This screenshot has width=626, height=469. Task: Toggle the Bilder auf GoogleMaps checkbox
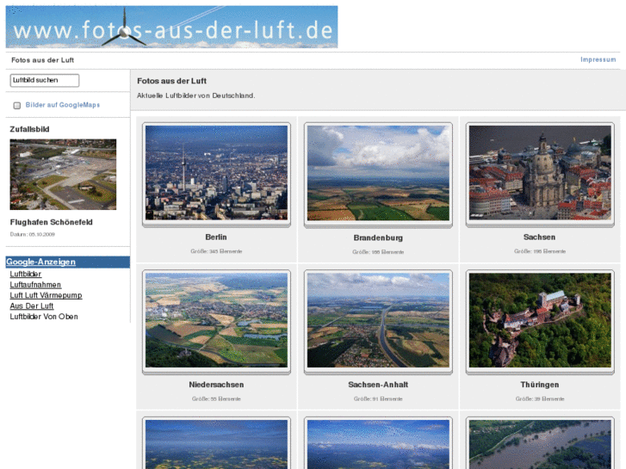point(16,105)
